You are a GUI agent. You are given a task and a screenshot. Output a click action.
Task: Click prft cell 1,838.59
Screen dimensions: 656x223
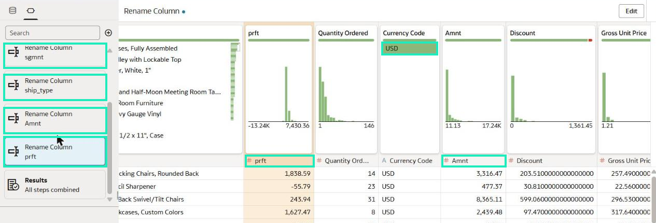(278, 174)
